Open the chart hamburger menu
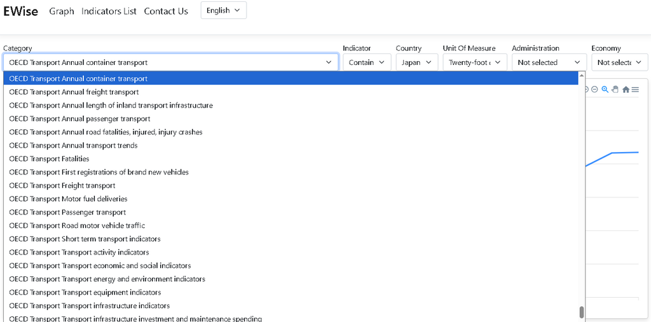The width and height of the screenshot is (651, 322). click(635, 89)
